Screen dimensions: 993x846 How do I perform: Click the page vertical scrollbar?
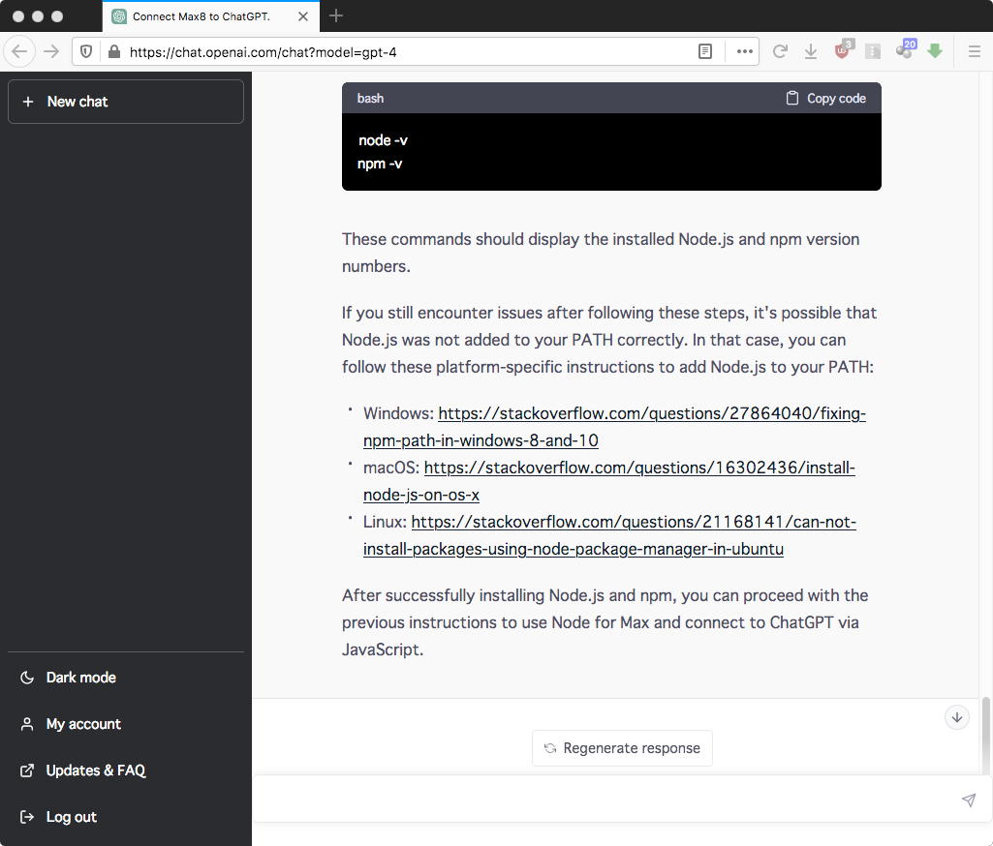click(986, 736)
